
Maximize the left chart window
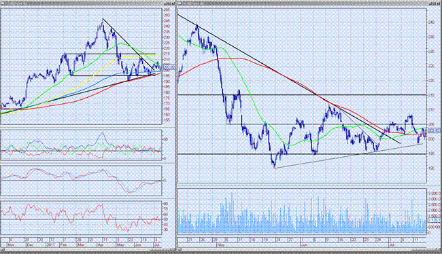pos(169,3)
